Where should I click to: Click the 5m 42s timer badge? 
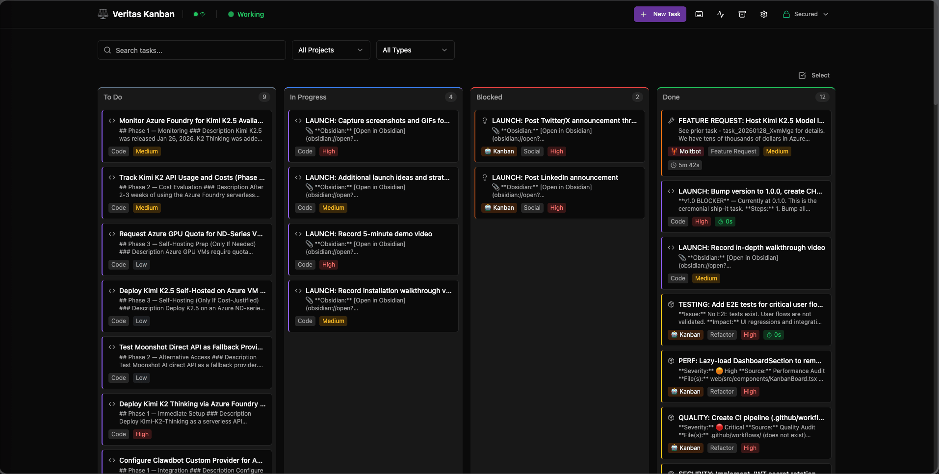[x=685, y=165]
